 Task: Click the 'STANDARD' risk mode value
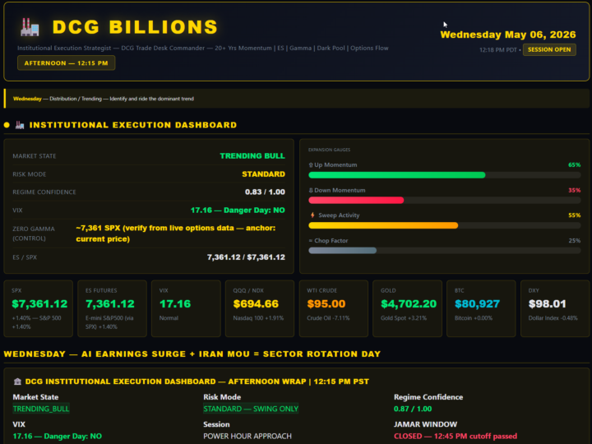[263, 174]
